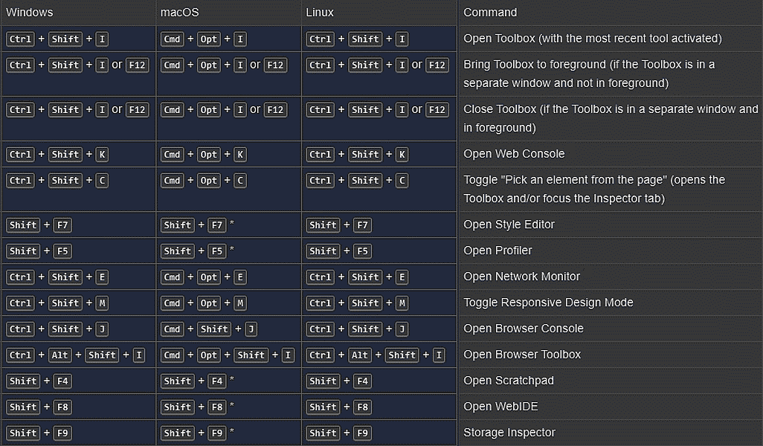Select the Open Profiler command text
The width and height of the screenshot is (763, 446).
498,251
